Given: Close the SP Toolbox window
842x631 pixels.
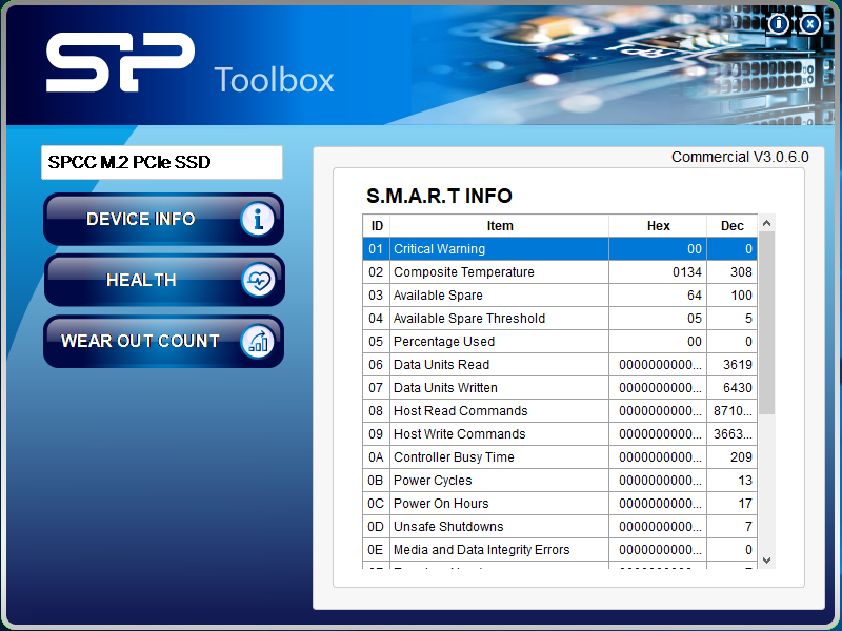Looking at the screenshot, I should 810,24.
